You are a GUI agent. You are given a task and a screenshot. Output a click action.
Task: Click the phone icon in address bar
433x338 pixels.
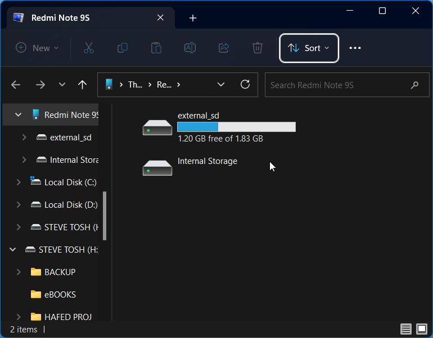pos(109,84)
